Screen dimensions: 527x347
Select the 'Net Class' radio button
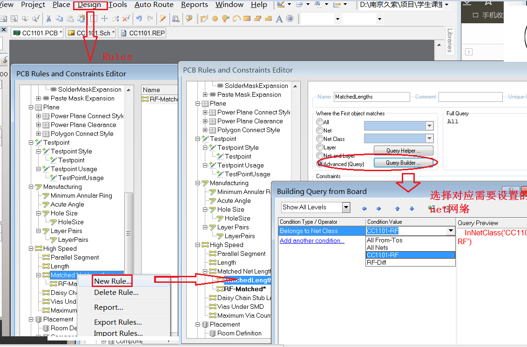click(x=320, y=139)
